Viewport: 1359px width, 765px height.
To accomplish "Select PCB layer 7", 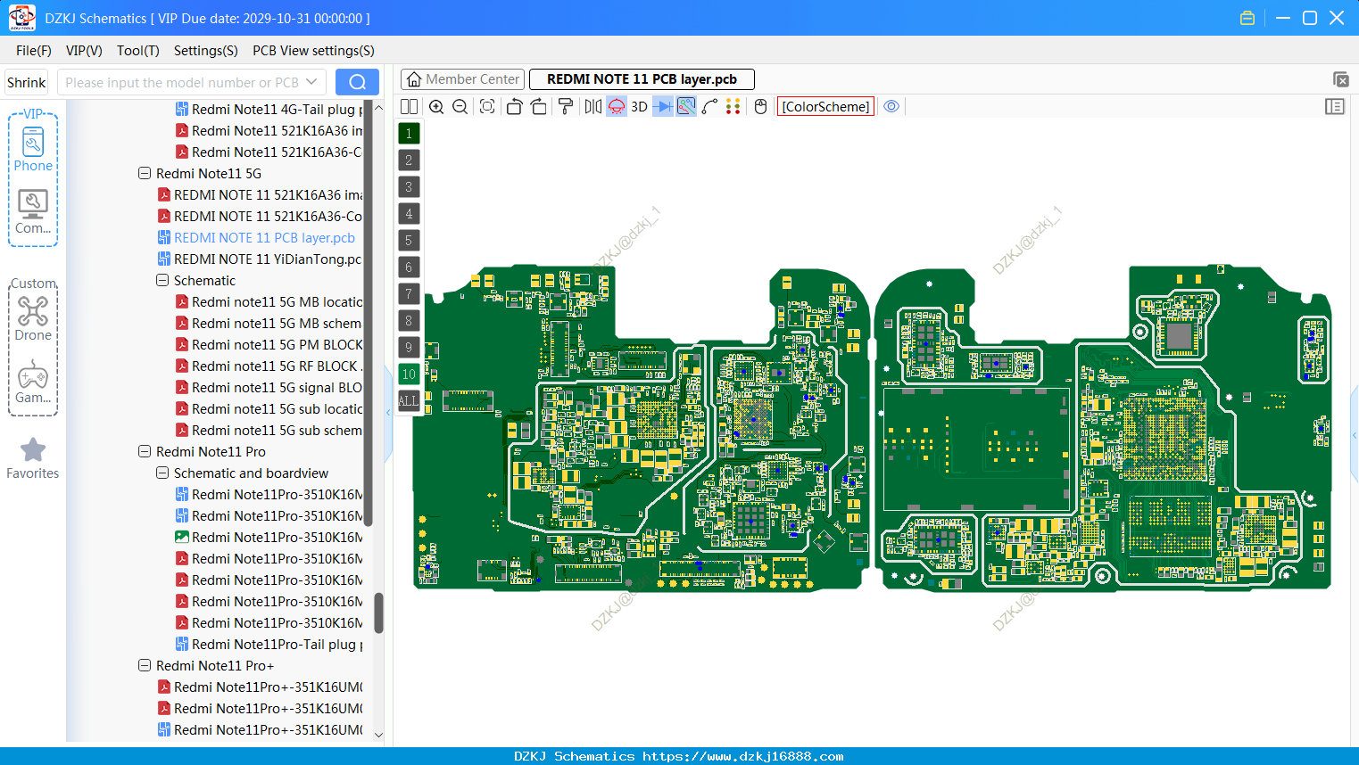I will point(409,294).
